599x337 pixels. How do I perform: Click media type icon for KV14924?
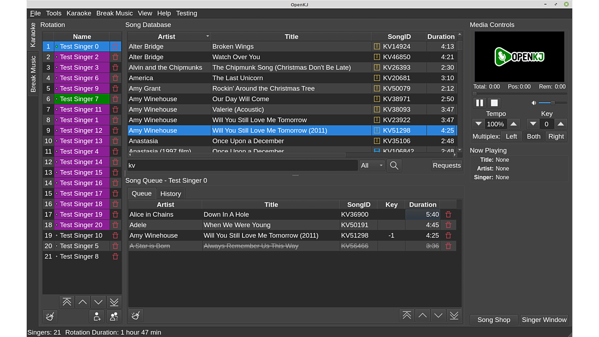click(x=377, y=47)
